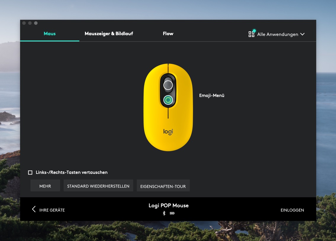Click the IHRE GERÄTE link

(52, 210)
